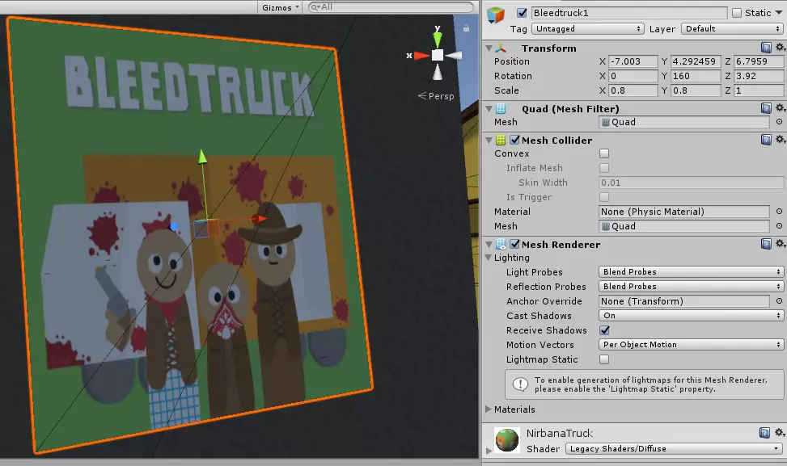Screen dimensions: 787x466
Task: Pick mesh with Mesh Filter object picker circle
Action: [x=779, y=122]
